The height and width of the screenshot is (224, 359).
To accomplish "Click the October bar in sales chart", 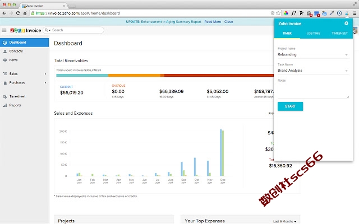I will click(195, 167).
